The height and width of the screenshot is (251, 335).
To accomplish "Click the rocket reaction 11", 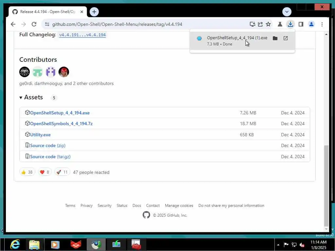I will (62, 172).
